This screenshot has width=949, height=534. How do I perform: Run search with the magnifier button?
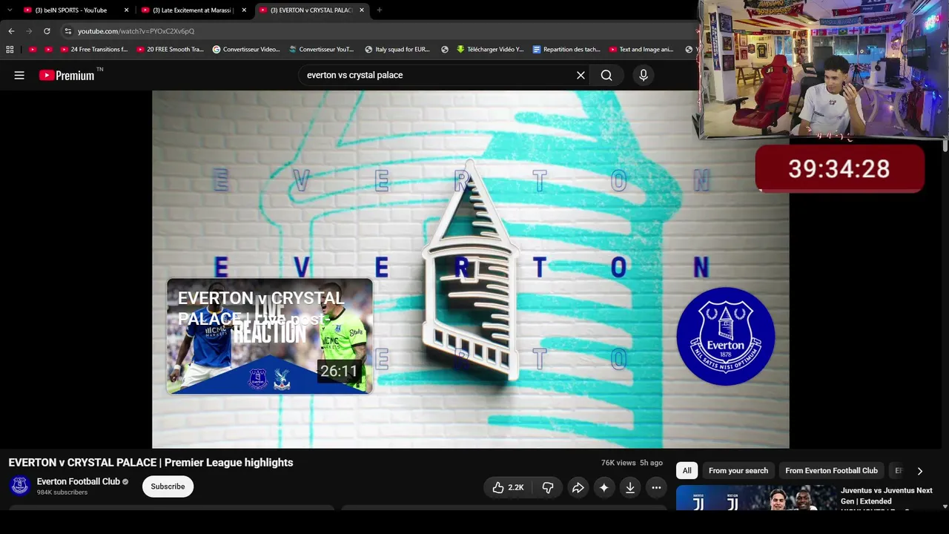point(606,75)
